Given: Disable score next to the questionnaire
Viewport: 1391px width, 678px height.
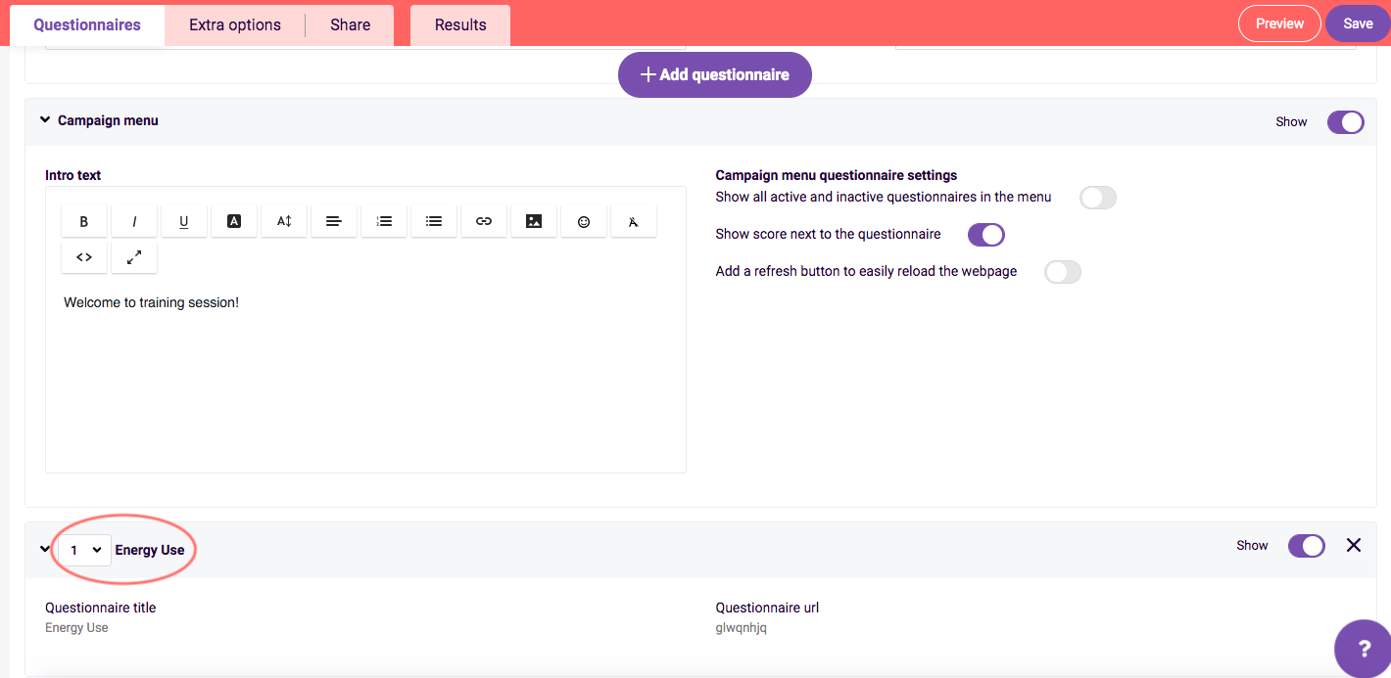Looking at the screenshot, I should point(986,234).
